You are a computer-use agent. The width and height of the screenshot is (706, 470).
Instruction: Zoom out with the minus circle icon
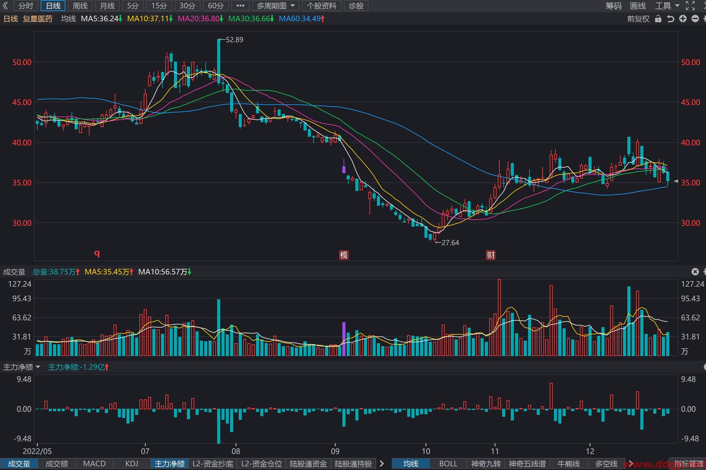[695, 19]
